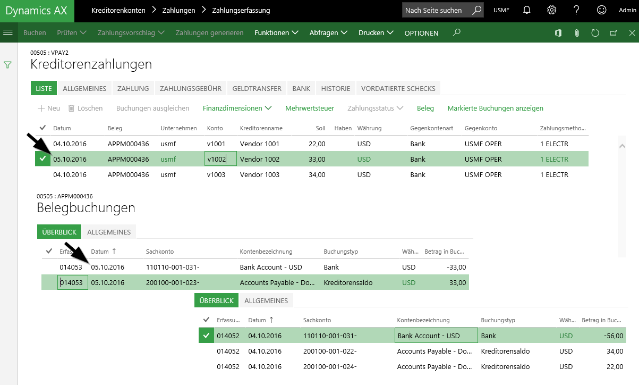Open notifications bell icon
639x385 pixels.
pos(526,10)
